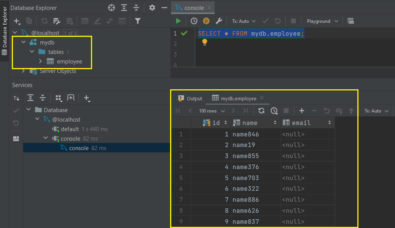395x228 pixels.
Task: Go to the next page of results
Action: click(x=233, y=111)
